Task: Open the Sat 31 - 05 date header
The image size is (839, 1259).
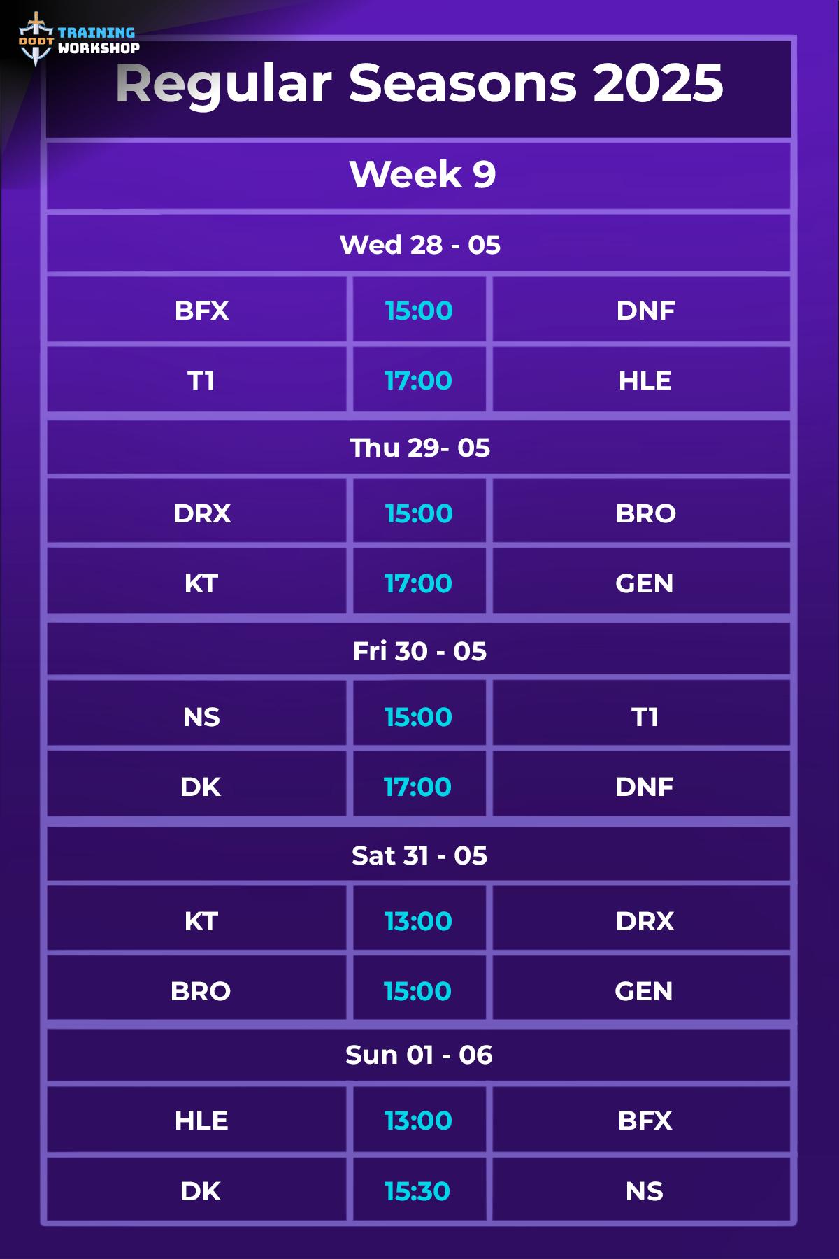Action: (419, 855)
